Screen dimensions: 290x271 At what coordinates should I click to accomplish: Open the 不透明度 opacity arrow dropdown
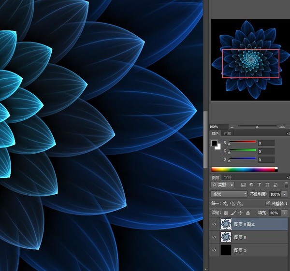click(x=285, y=194)
